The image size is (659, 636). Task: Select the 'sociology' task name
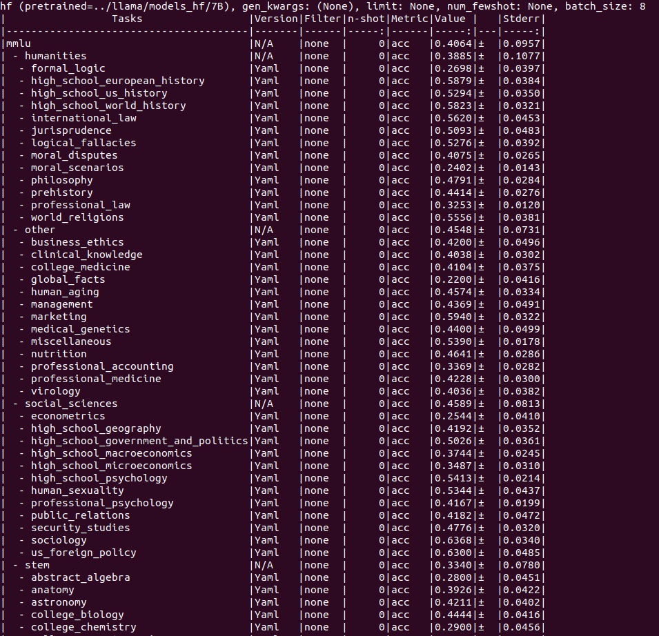pyautogui.click(x=59, y=540)
